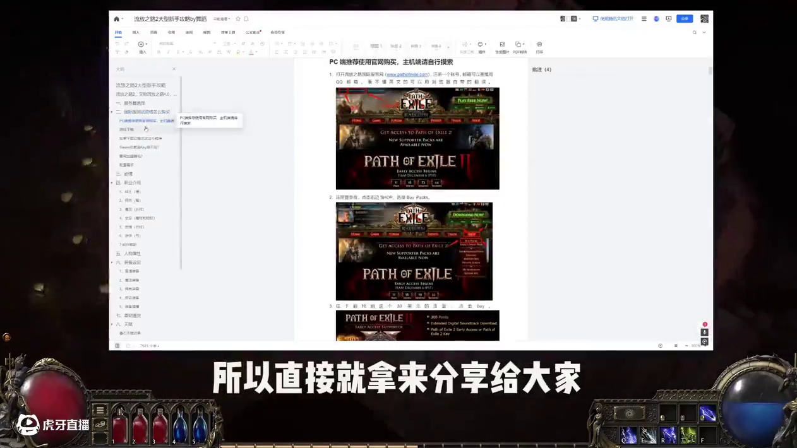This screenshot has height=448, width=797.
Task: Open the insert (+) icon in the toolbar
Action: pos(141,44)
